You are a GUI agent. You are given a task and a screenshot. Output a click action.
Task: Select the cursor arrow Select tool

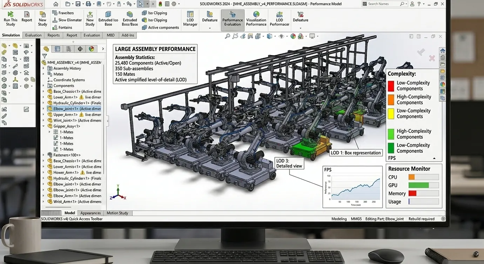(140, 4)
